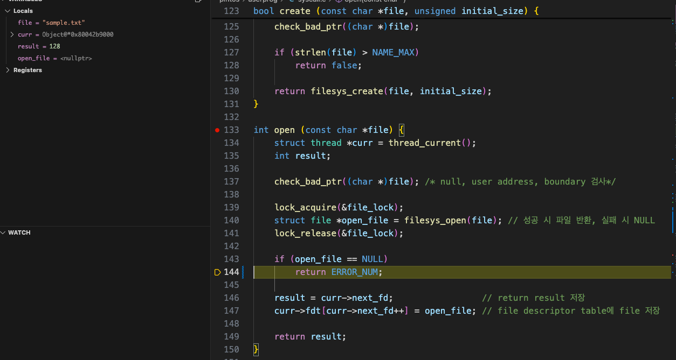The width and height of the screenshot is (676, 360).
Task: Click lock_acquire on line 139
Action: 306,207
